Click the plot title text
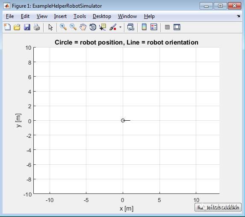Screen dimensions: 245x217 coord(127,42)
